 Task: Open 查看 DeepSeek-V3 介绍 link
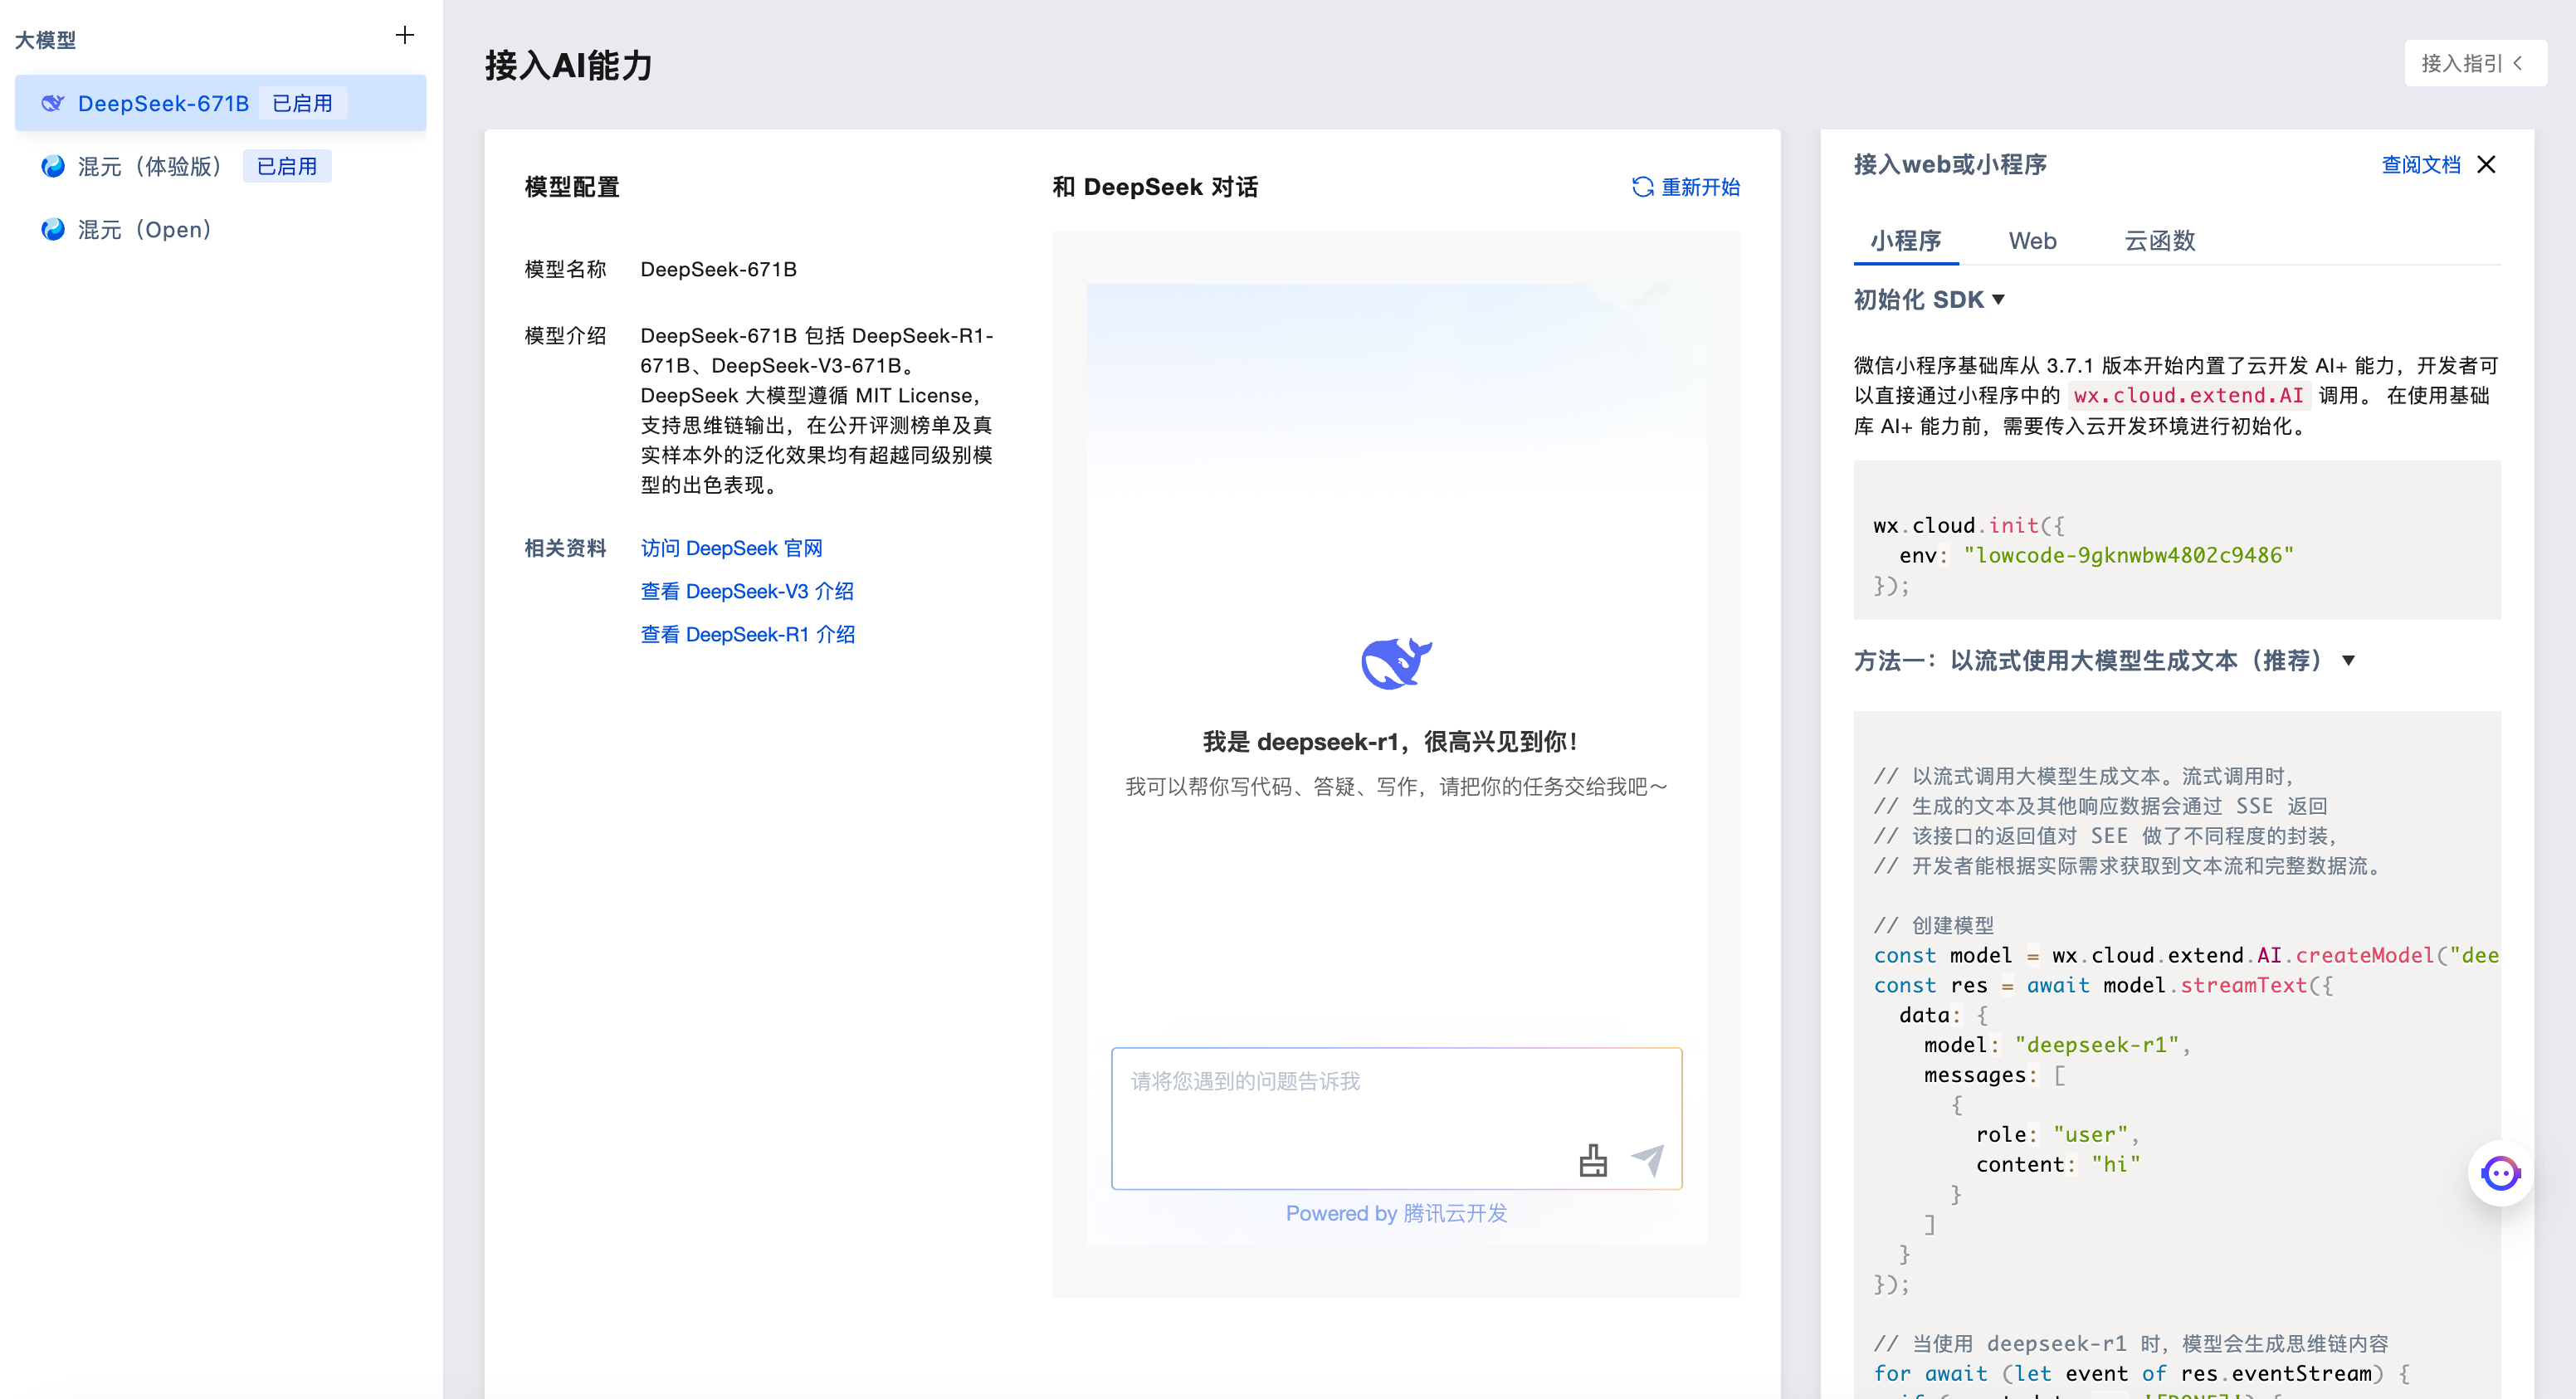point(747,591)
